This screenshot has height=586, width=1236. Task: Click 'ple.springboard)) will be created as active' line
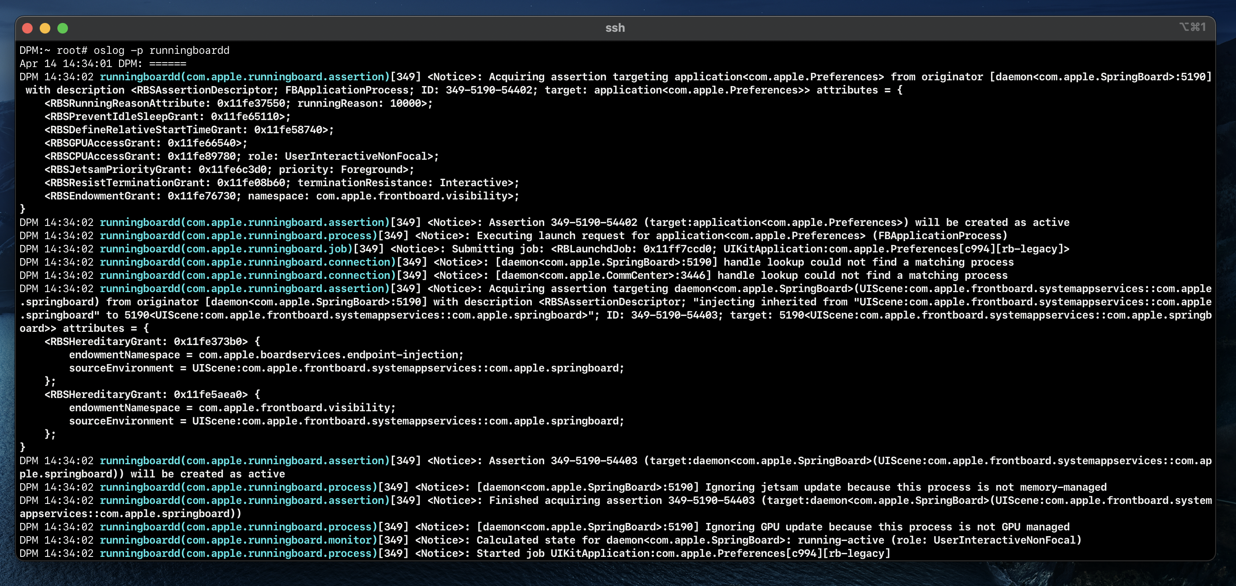(152, 474)
